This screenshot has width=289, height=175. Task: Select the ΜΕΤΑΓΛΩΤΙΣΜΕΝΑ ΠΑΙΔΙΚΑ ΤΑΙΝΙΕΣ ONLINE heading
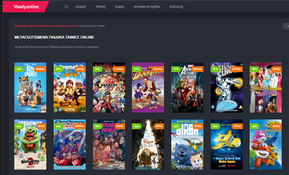(x=54, y=37)
